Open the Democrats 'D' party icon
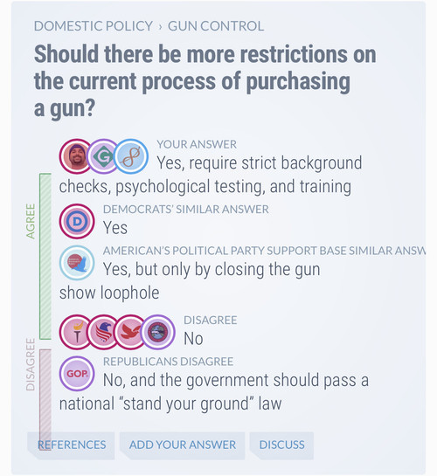 tap(77, 221)
